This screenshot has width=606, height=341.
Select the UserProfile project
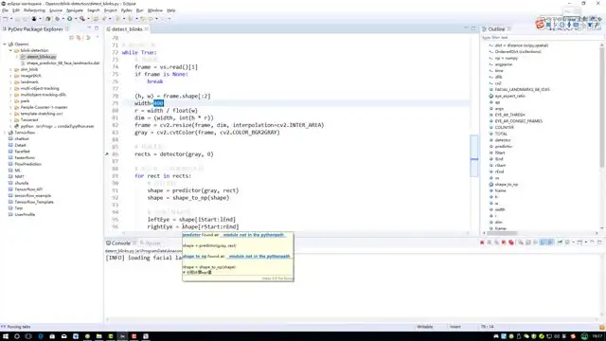pyautogui.click(x=25, y=215)
